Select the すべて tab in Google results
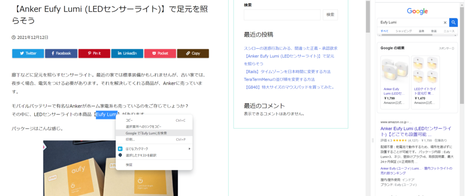 click(384, 31)
